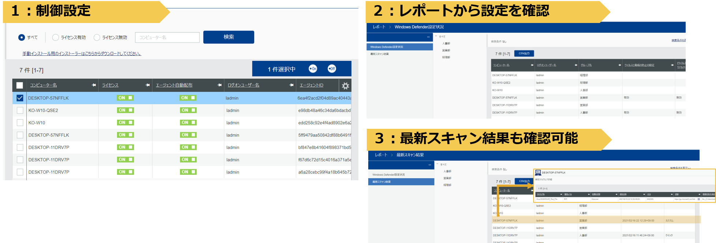
Task: Click レポート breadcrumb in the Defender status report
Action: (379, 27)
